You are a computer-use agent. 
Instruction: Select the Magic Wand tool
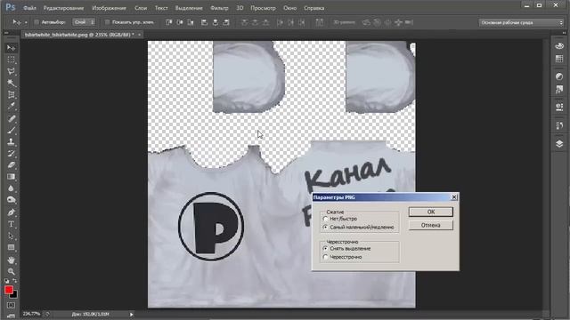click(11, 83)
